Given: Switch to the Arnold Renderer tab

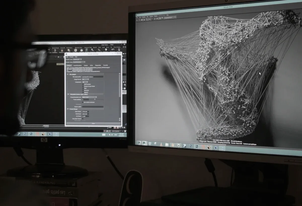Looking at the screenshot, I should (78, 65).
